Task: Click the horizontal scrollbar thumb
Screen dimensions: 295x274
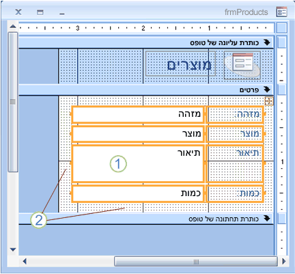Action: coord(196,261)
